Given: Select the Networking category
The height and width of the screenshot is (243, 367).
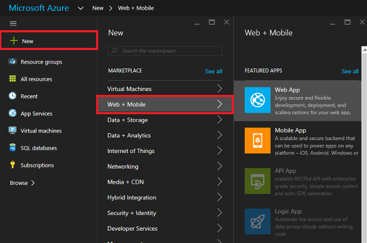Looking at the screenshot, I should click(165, 166).
